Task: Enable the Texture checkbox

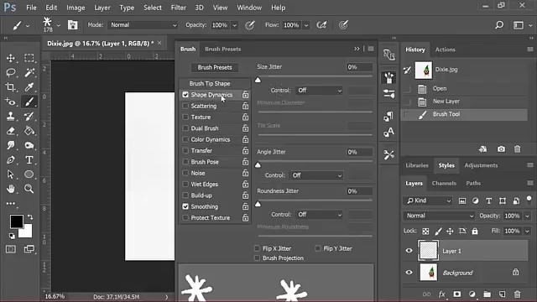Action: click(x=185, y=117)
